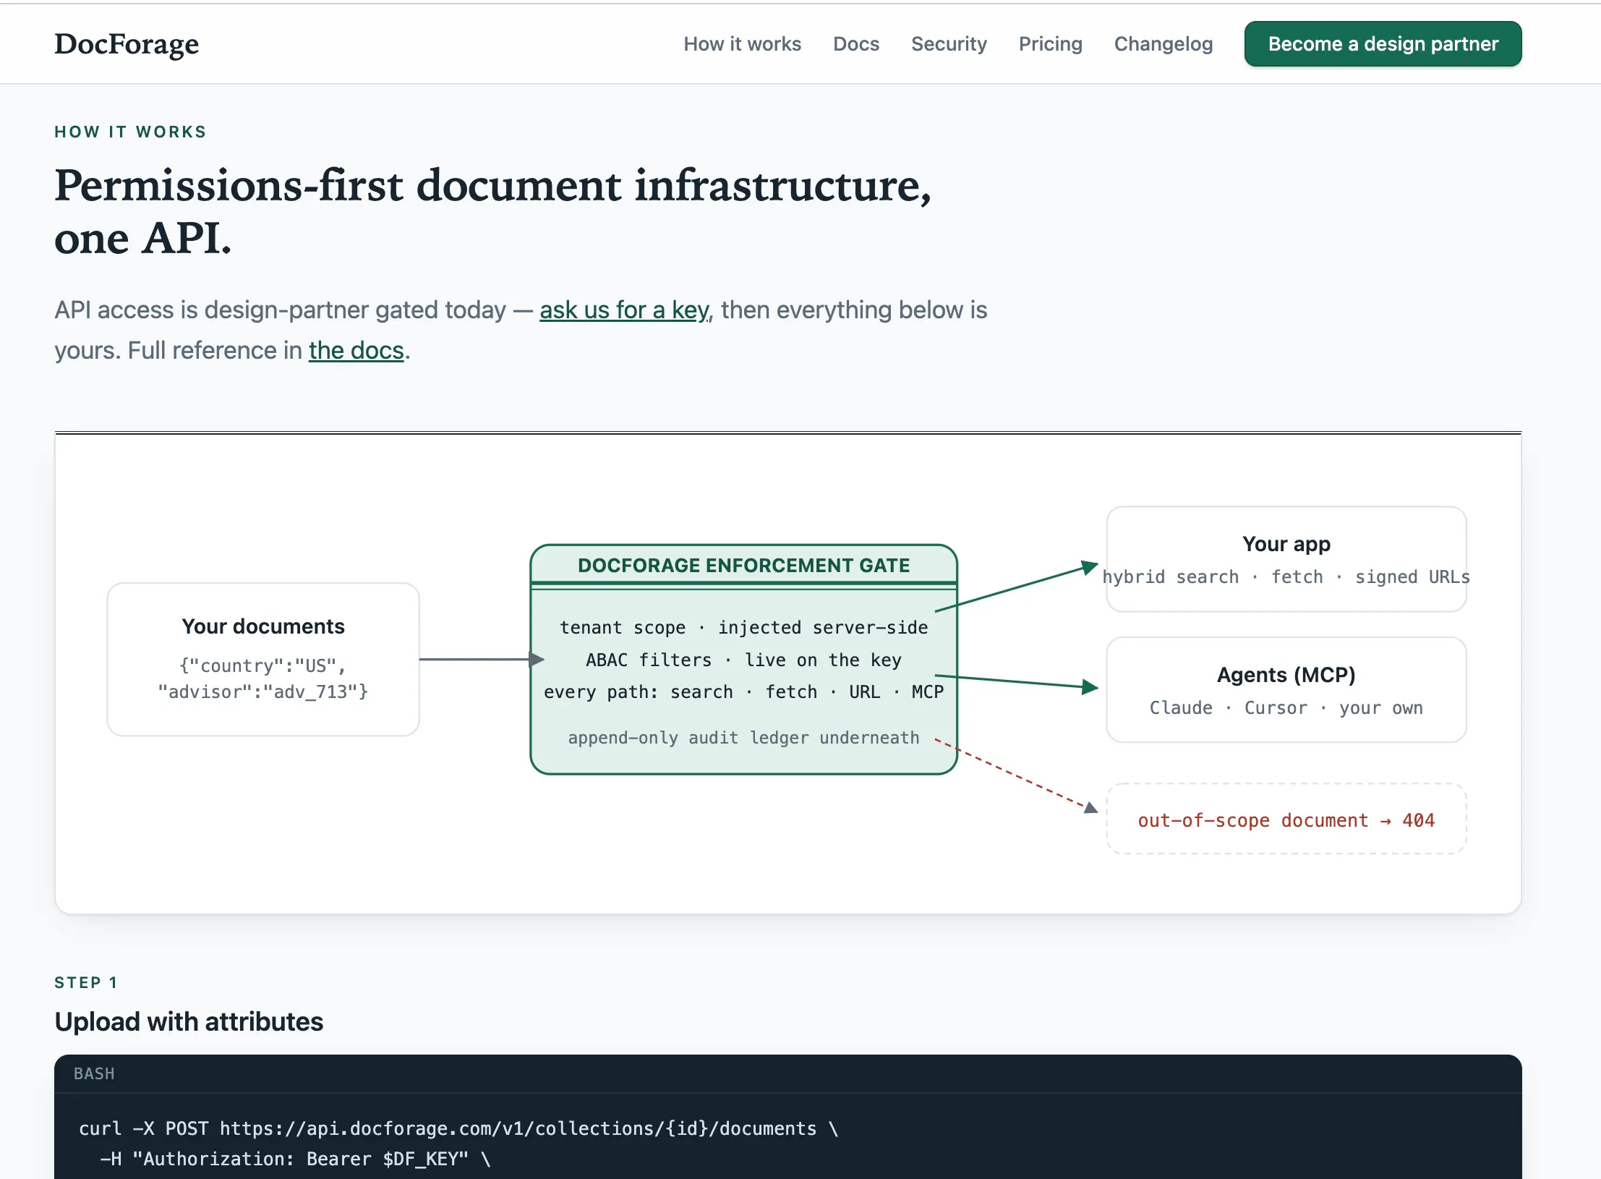
Task: Click the BASH code block label
Action: [x=94, y=1074]
